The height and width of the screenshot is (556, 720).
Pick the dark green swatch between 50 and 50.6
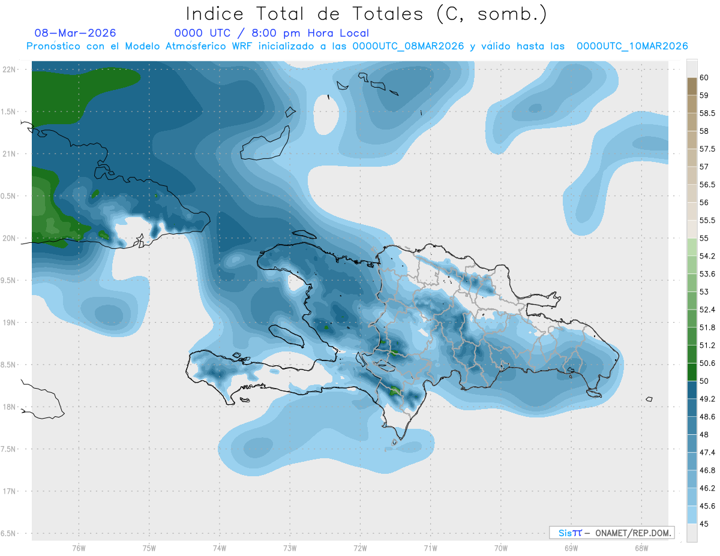692,372
